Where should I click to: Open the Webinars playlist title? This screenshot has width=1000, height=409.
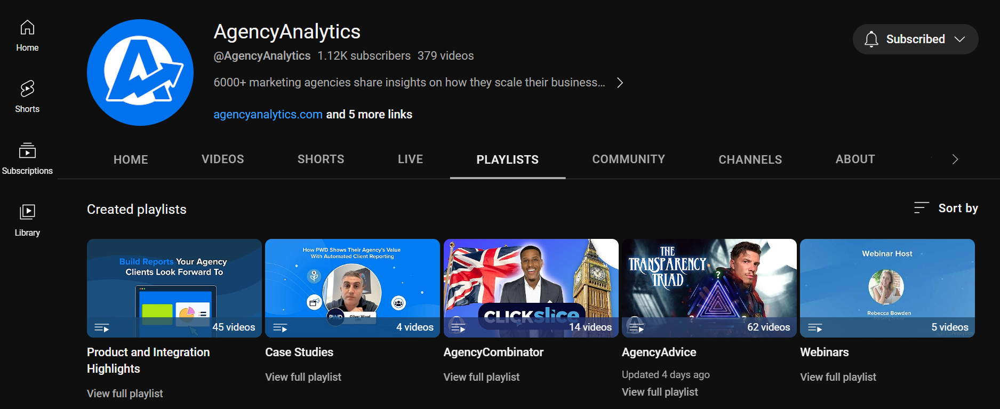pyautogui.click(x=825, y=352)
